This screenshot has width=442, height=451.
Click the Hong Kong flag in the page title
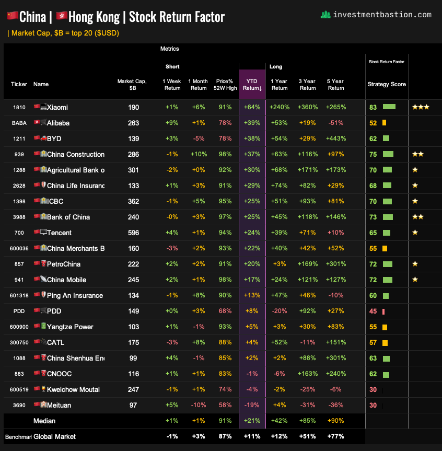62,16
